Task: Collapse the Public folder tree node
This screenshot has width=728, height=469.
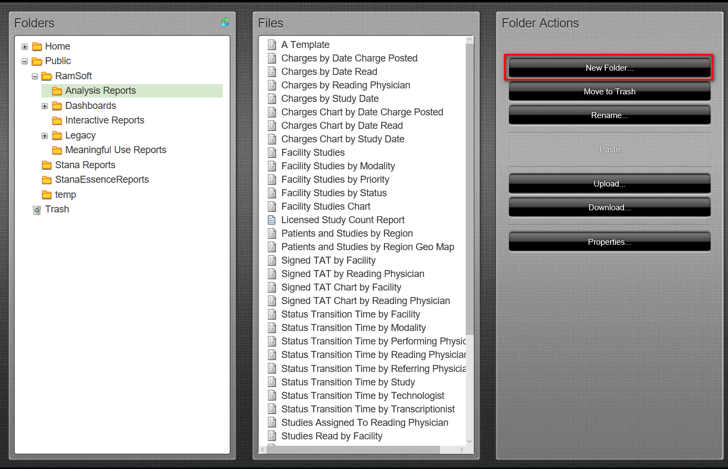Action: (25, 61)
